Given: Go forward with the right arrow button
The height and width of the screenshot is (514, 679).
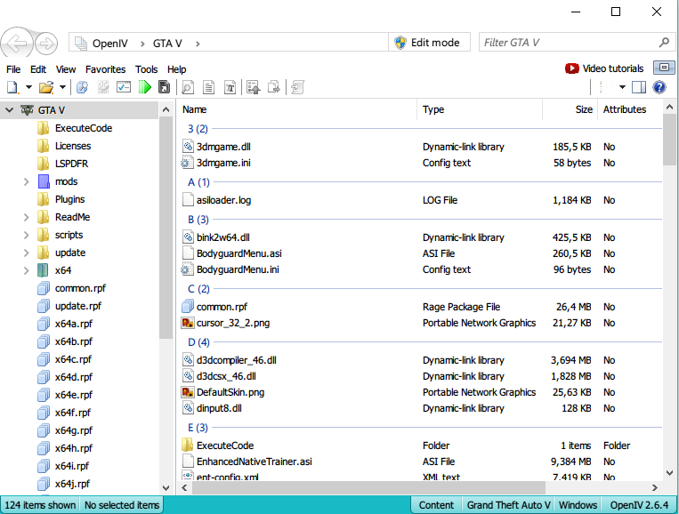Looking at the screenshot, I should 46,44.
